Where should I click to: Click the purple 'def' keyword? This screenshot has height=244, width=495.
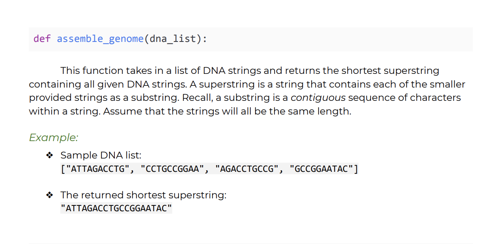point(42,39)
